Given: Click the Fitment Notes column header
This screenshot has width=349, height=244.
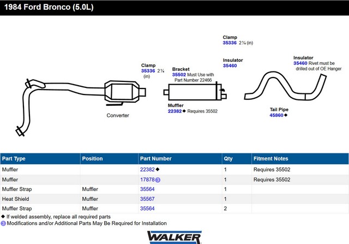Looking at the screenshot, I should click(300, 159).
